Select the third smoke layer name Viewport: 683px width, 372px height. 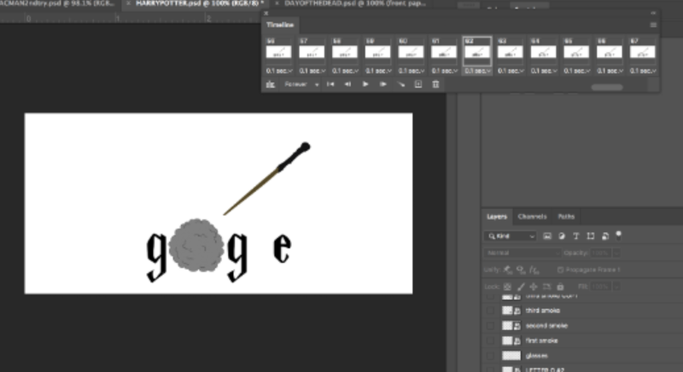click(543, 311)
